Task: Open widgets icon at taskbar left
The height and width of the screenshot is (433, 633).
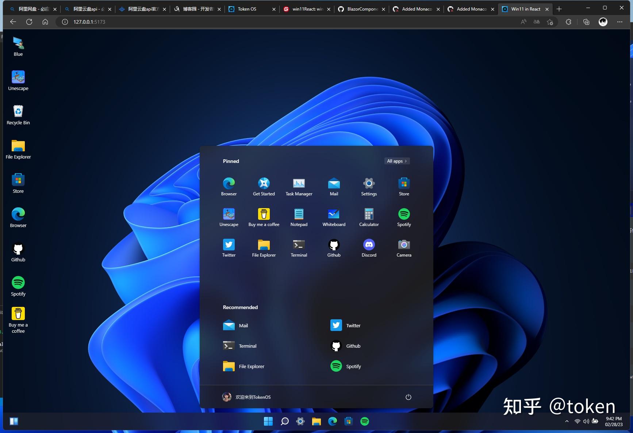Action: [x=14, y=421]
